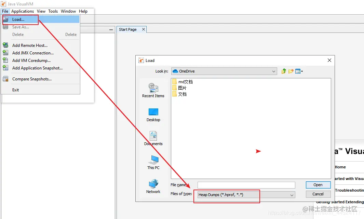Expand the Files of type dropdown
The width and height of the screenshot is (364, 219).
point(292,195)
